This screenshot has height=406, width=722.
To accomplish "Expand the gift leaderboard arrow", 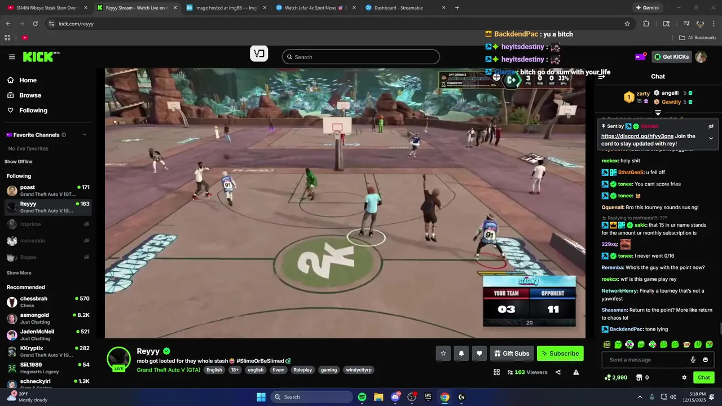I will [658, 113].
